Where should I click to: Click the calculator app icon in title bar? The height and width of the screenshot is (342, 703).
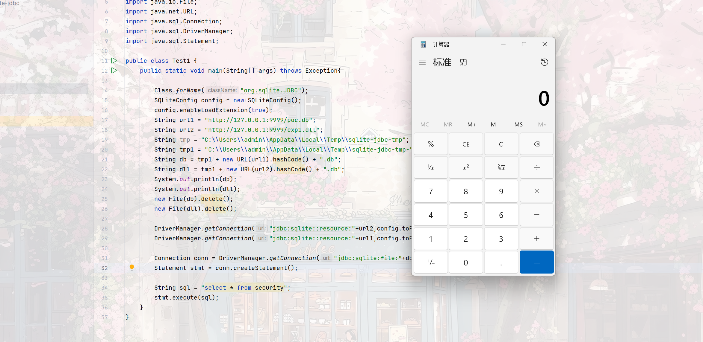(423, 44)
